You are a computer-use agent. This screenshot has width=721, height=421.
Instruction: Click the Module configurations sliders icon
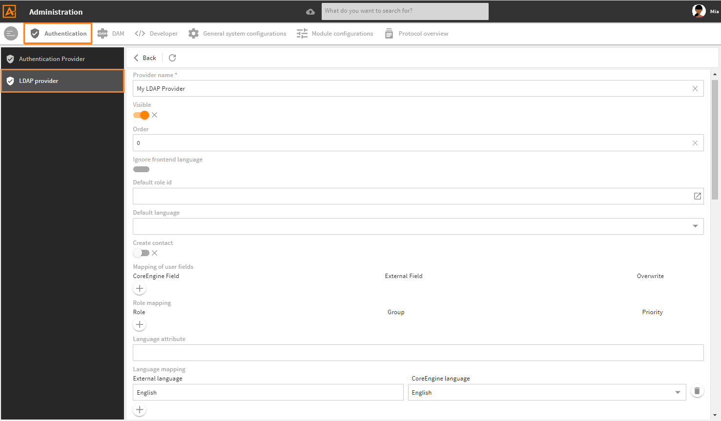pos(302,34)
